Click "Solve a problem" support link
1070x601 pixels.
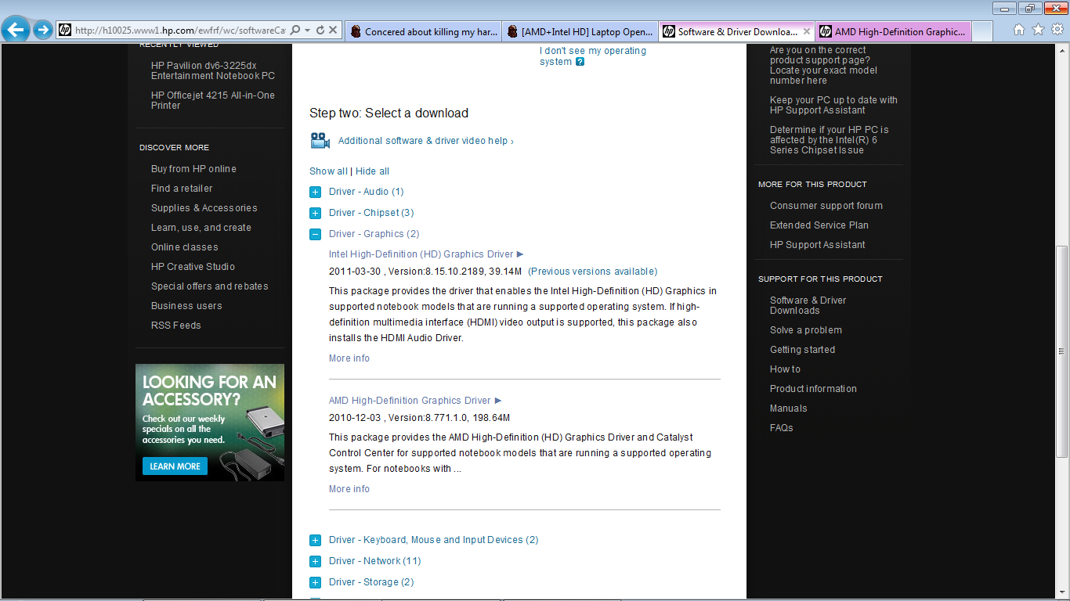coord(806,330)
